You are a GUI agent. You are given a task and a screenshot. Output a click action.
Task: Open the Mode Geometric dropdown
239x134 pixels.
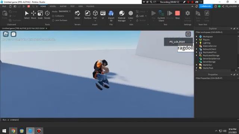(x=65, y=11)
